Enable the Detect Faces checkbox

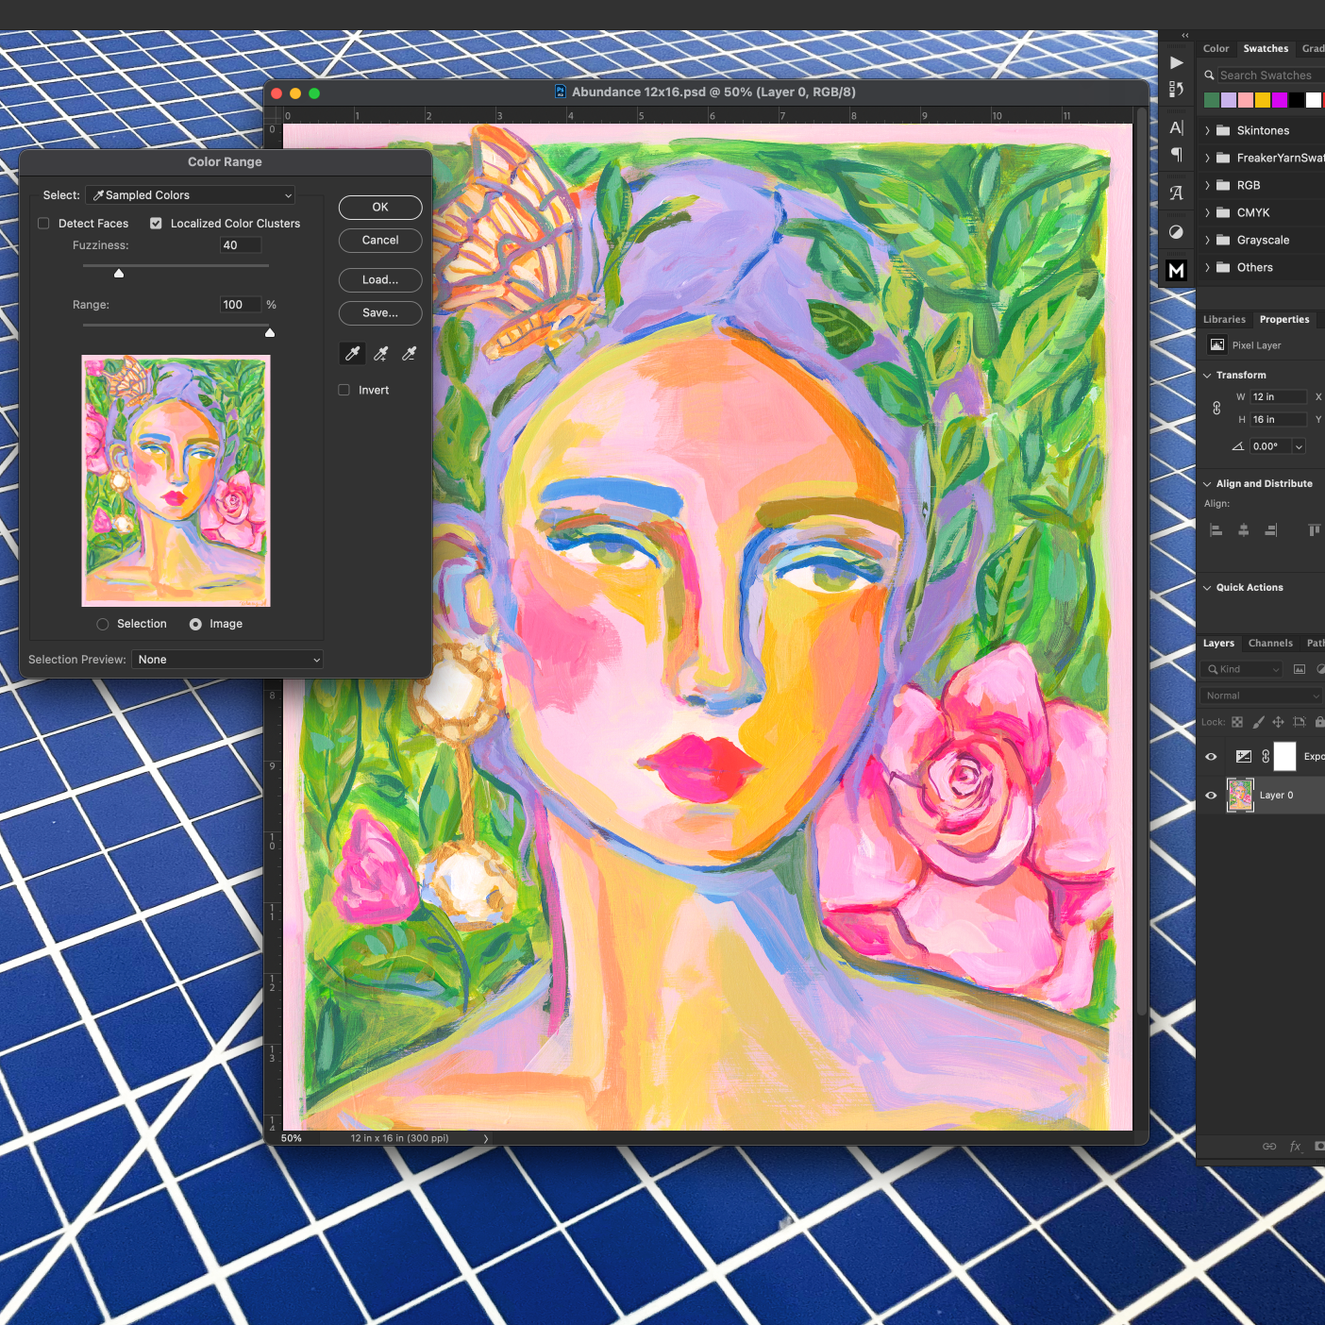coord(43,224)
